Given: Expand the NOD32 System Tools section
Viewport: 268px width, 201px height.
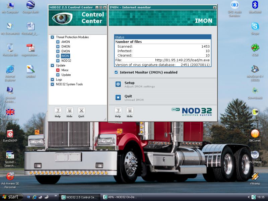Looking at the screenshot, I should coord(52,84).
